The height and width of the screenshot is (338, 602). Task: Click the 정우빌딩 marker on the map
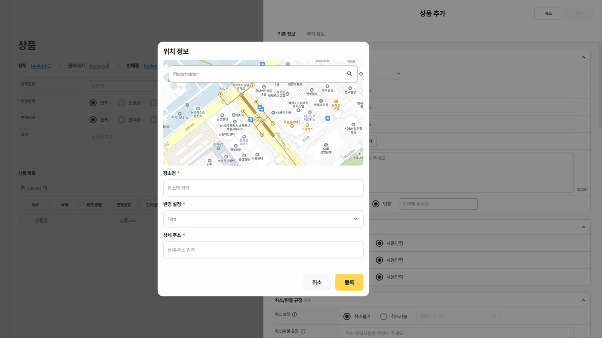(x=350, y=88)
